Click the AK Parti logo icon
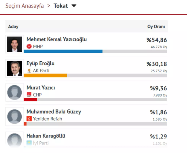This screenshot has height=153, width=187. pos(29,71)
